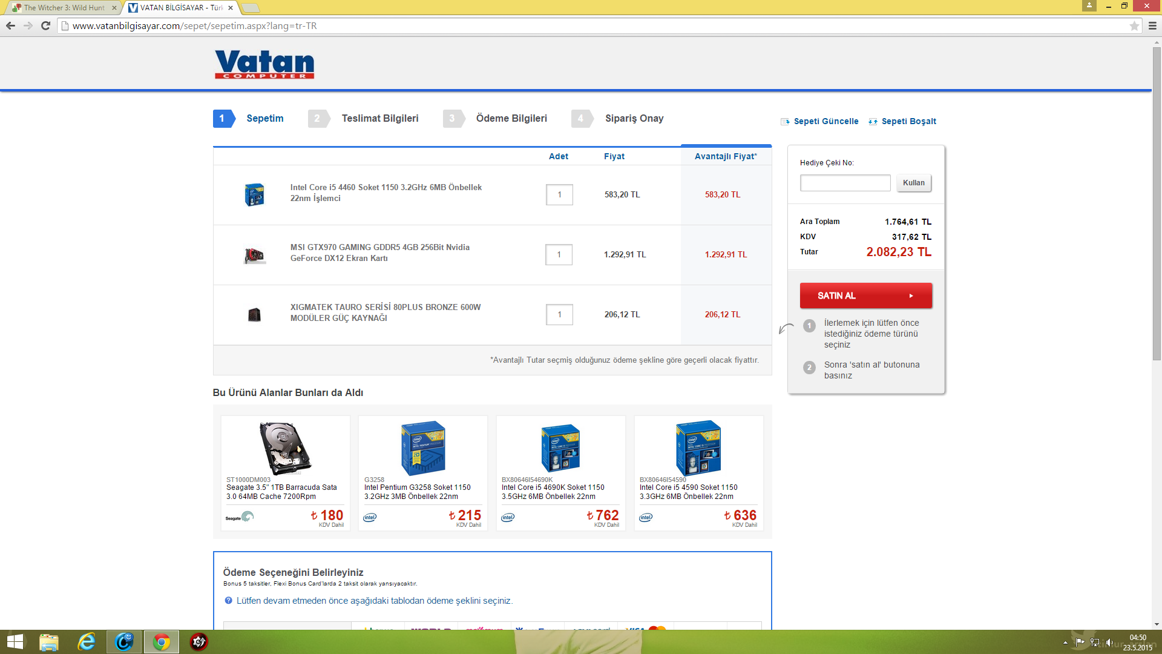The height and width of the screenshot is (654, 1162).
Task: Close the VATAN BİLGİSAYAR tab
Action: coord(231,8)
